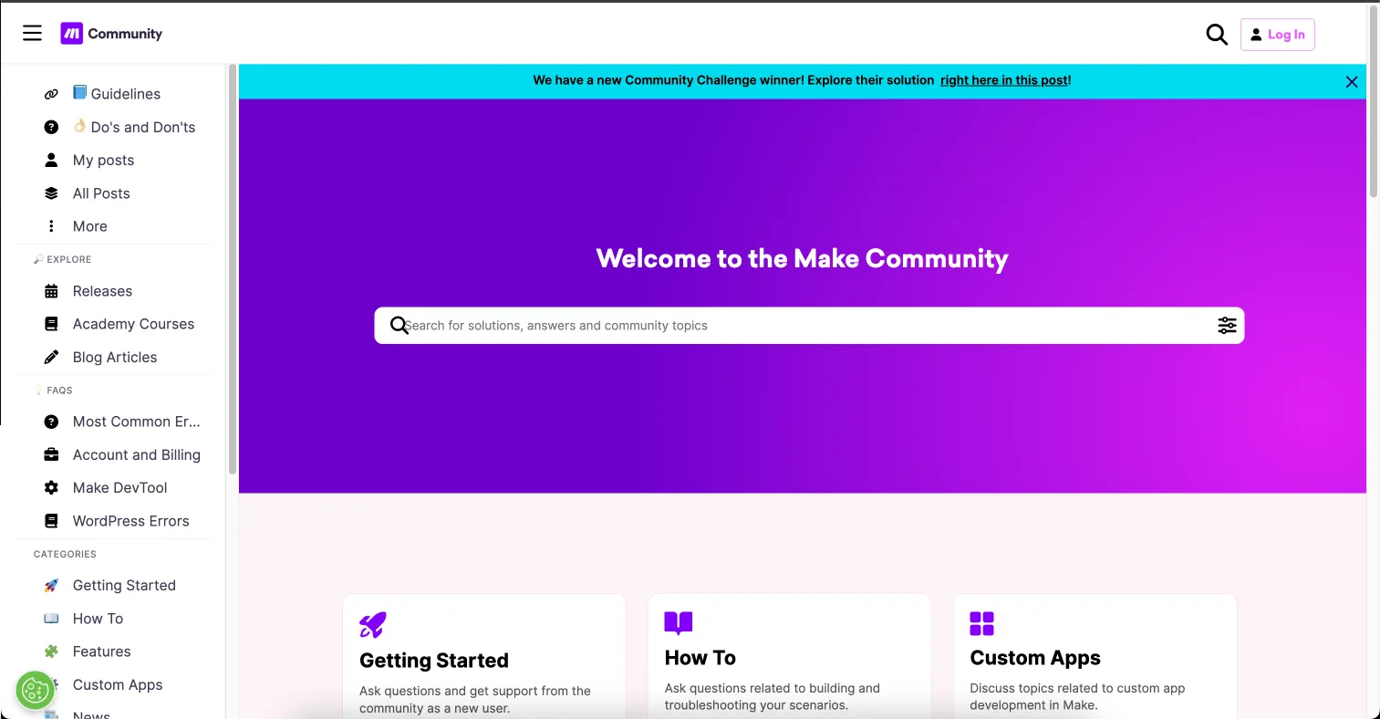The height and width of the screenshot is (719, 1380).
Task: Click the main page vertical scrollbar
Action: pyautogui.click(x=1374, y=100)
